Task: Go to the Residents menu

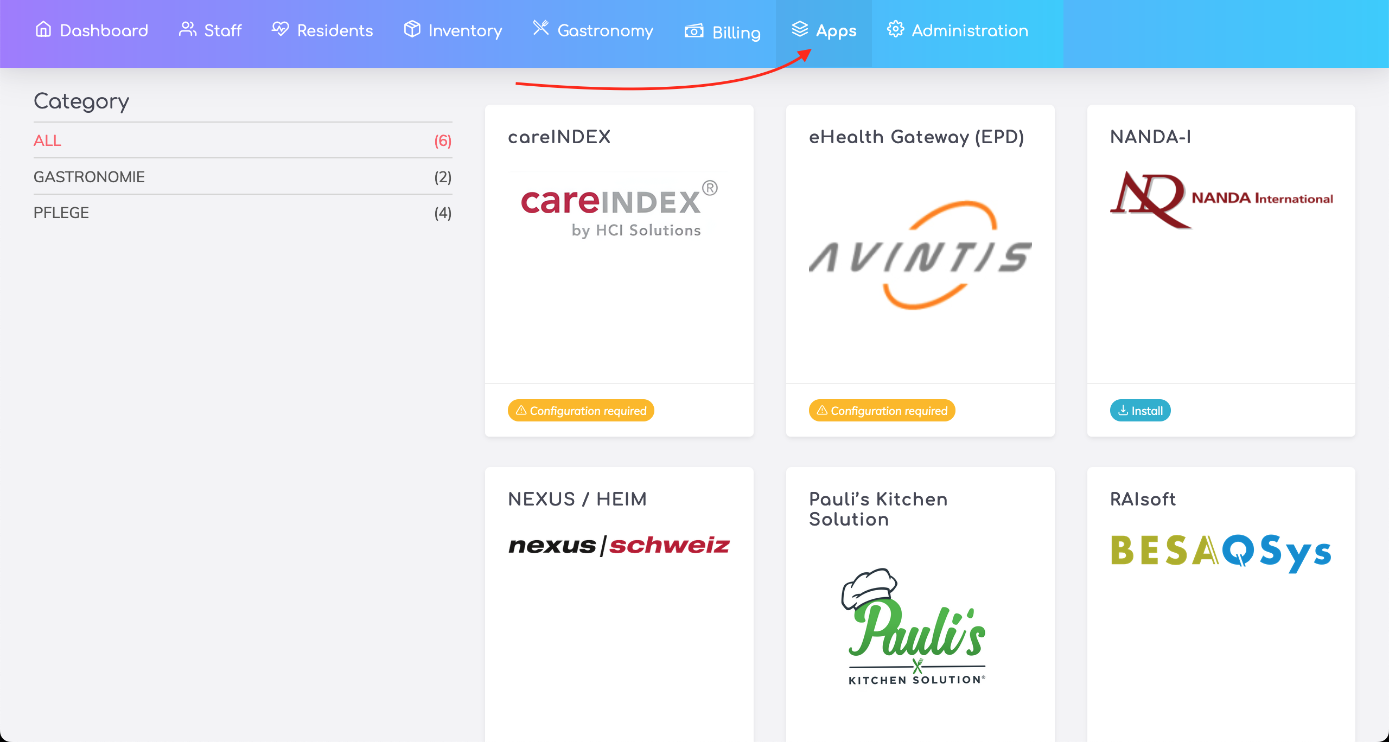Action: click(335, 31)
